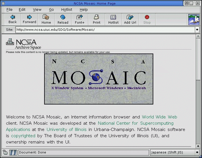Follow the copyrighted link

23,136
